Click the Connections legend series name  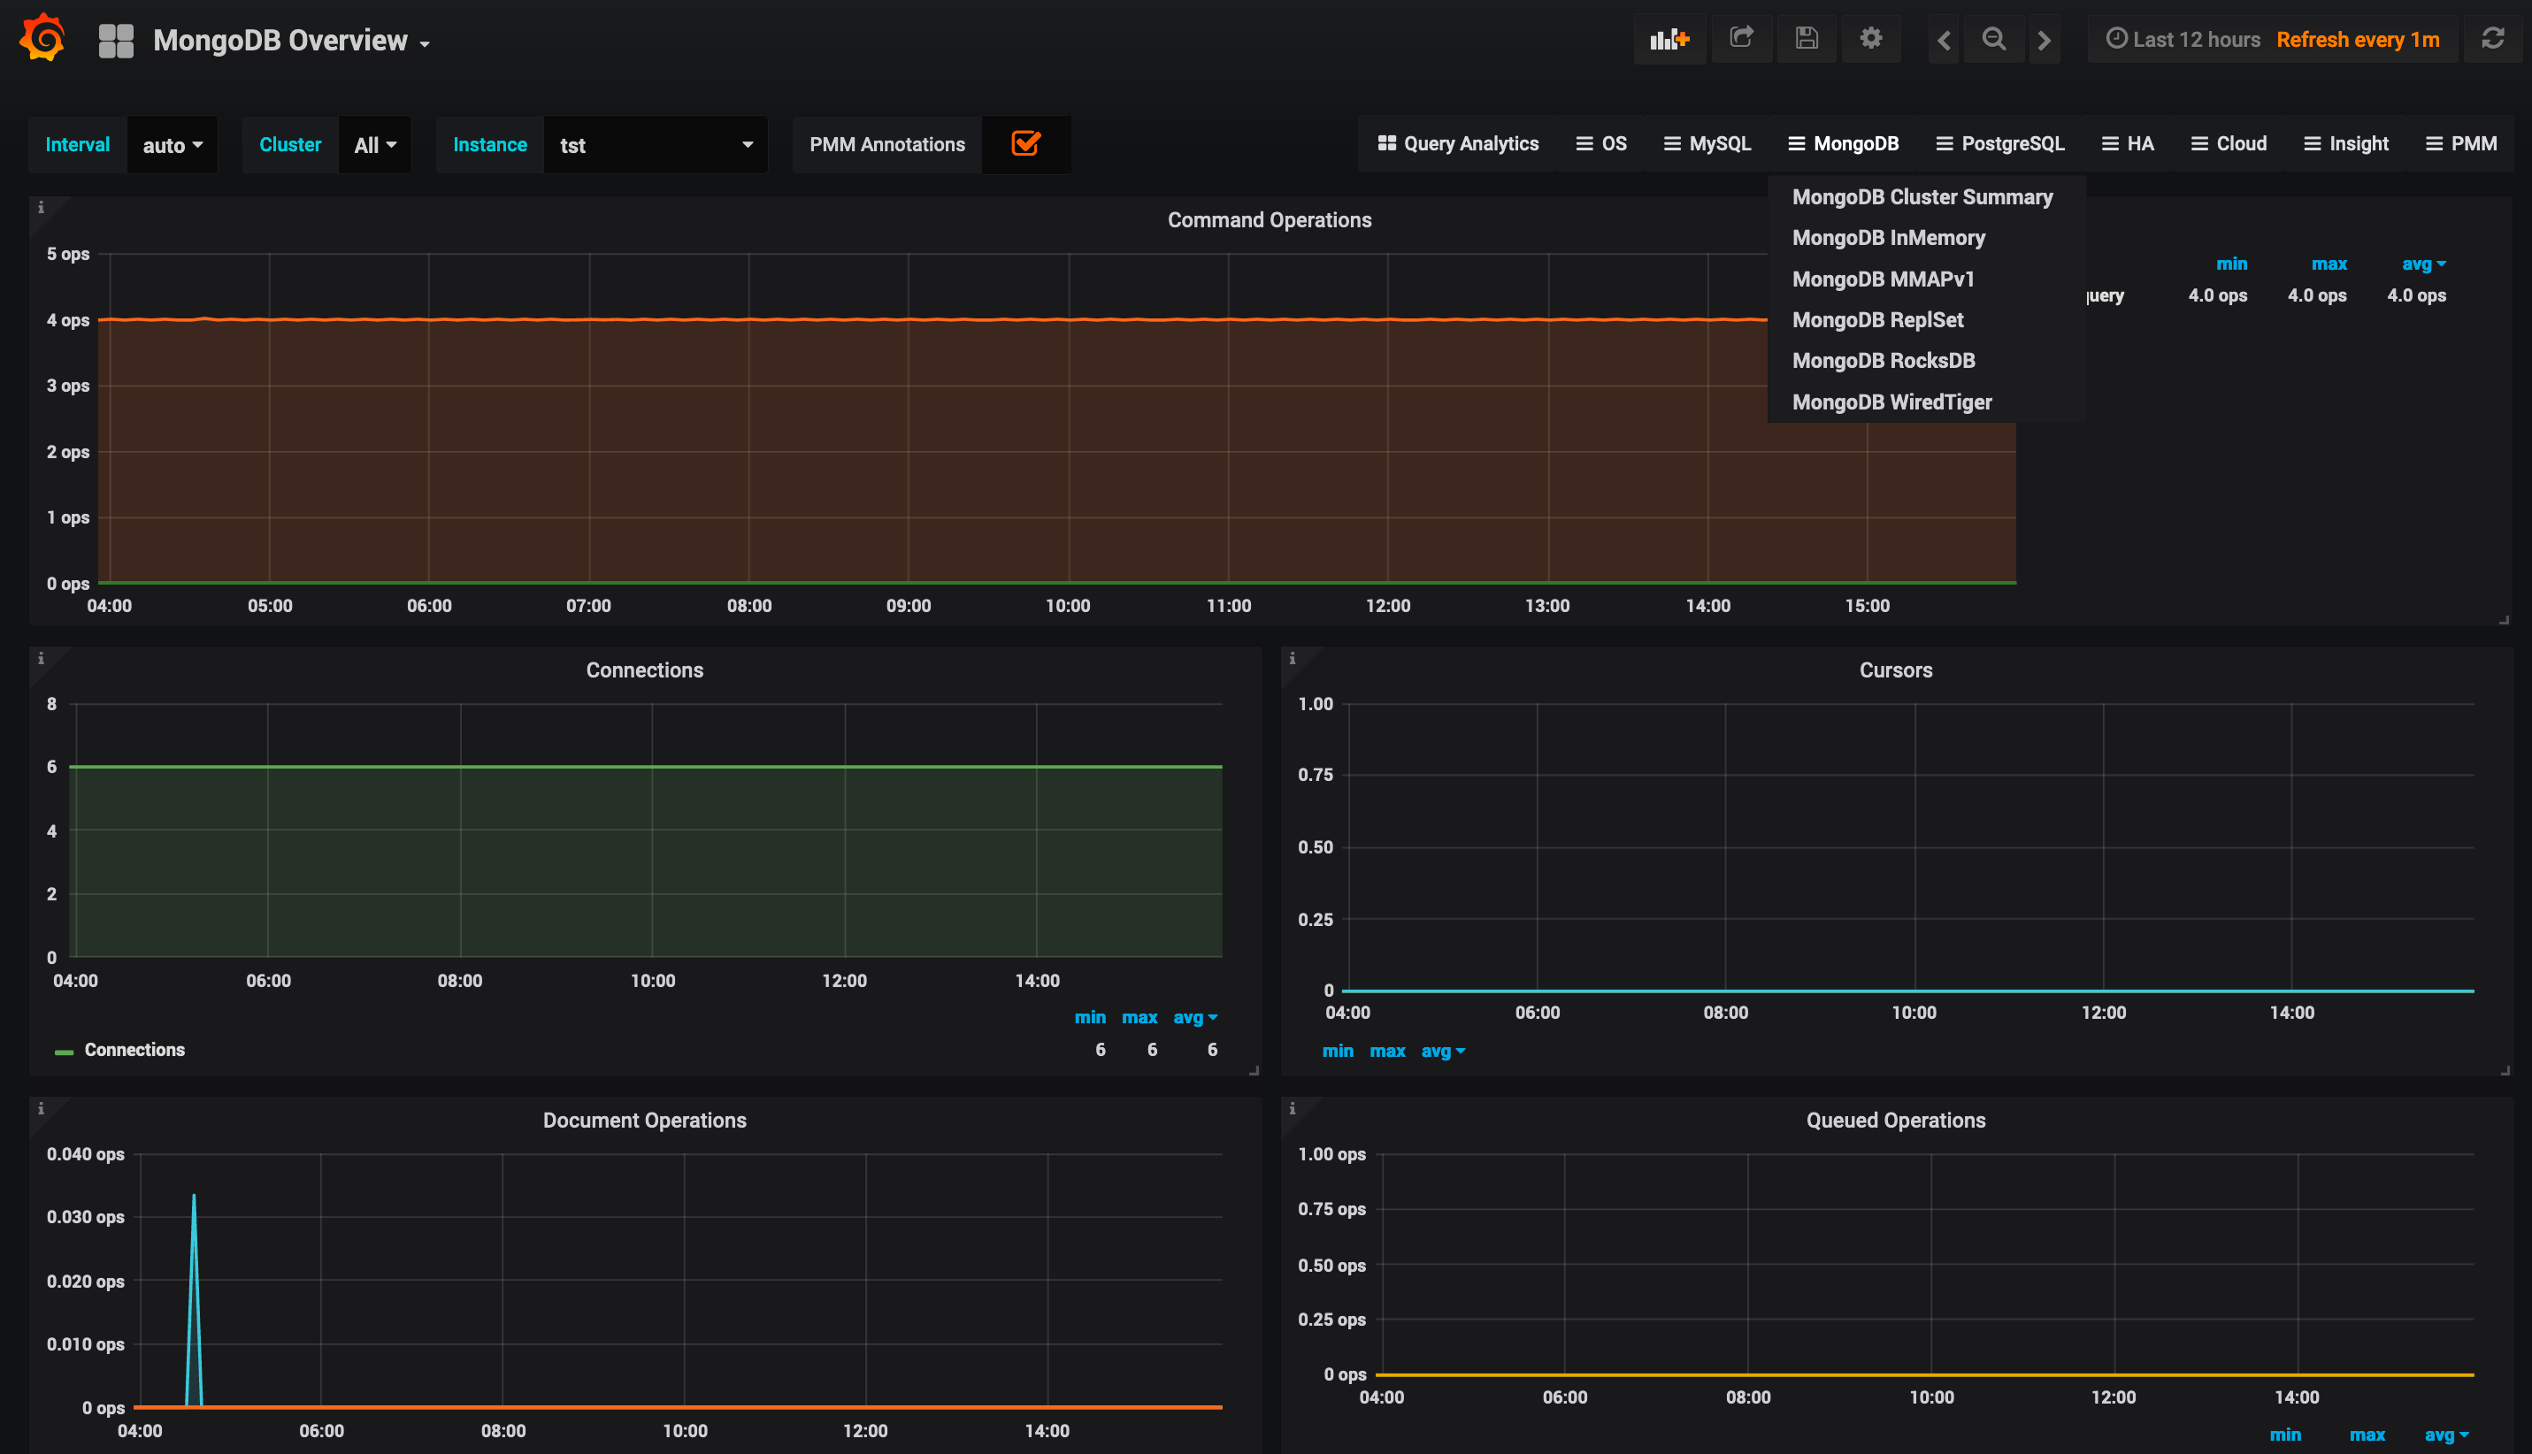click(134, 1050)
